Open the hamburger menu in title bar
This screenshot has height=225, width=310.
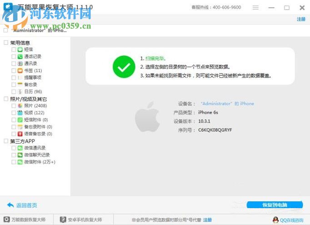[x=255, y=8]
